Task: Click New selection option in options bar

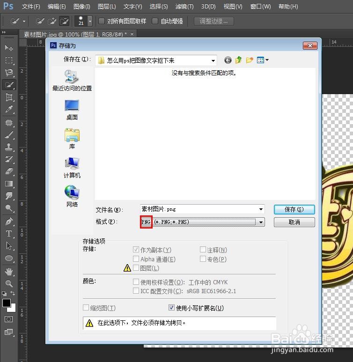Action: tap(40, 21)
